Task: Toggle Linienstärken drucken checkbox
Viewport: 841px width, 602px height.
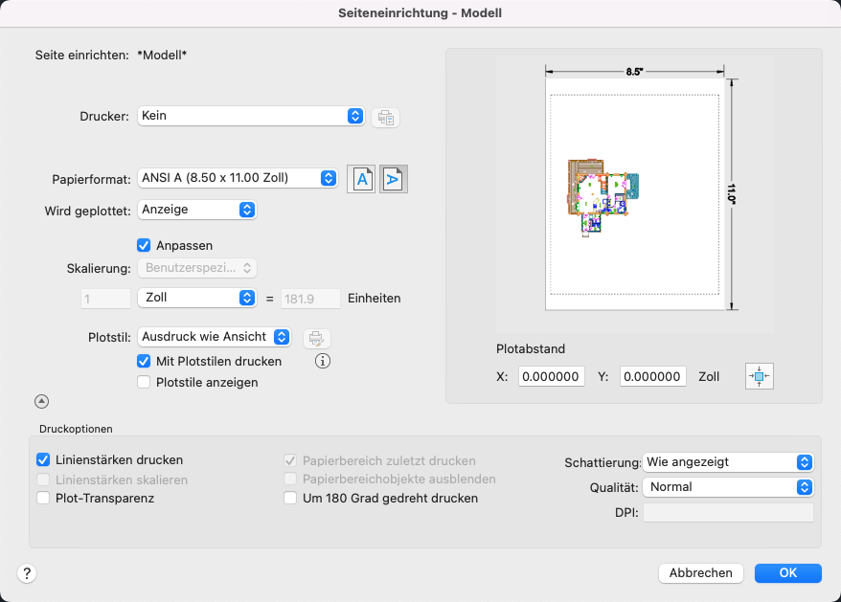Action: pos(43,460)
